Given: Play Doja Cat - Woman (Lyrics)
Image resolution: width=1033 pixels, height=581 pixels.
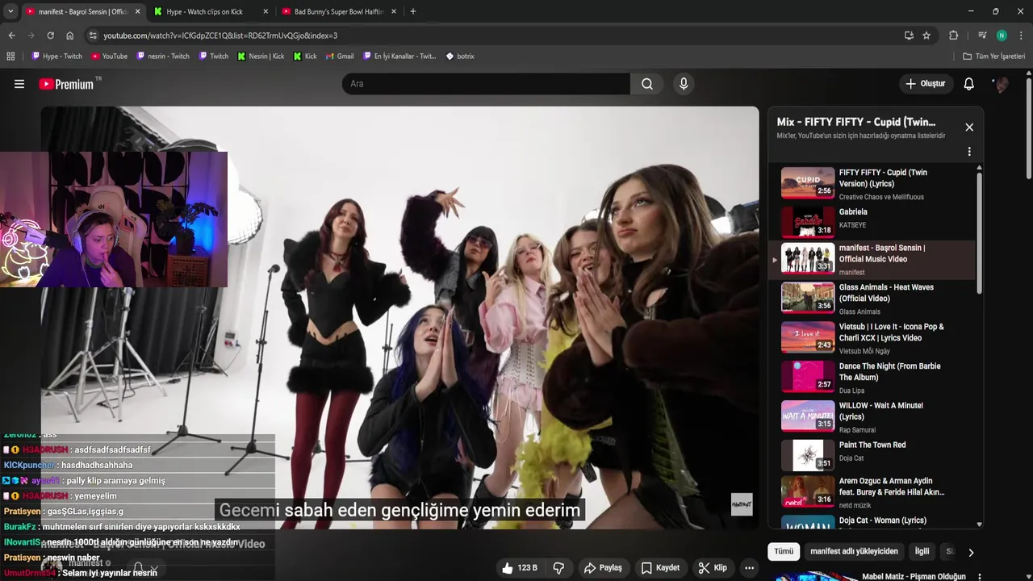Looking at the screenshot, I should tap(873, 521).
